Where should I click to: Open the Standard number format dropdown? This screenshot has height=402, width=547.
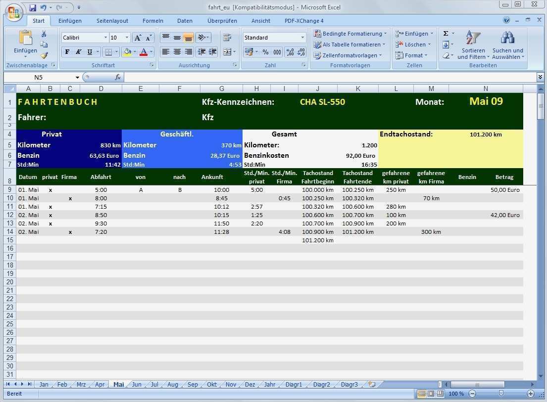302,37
